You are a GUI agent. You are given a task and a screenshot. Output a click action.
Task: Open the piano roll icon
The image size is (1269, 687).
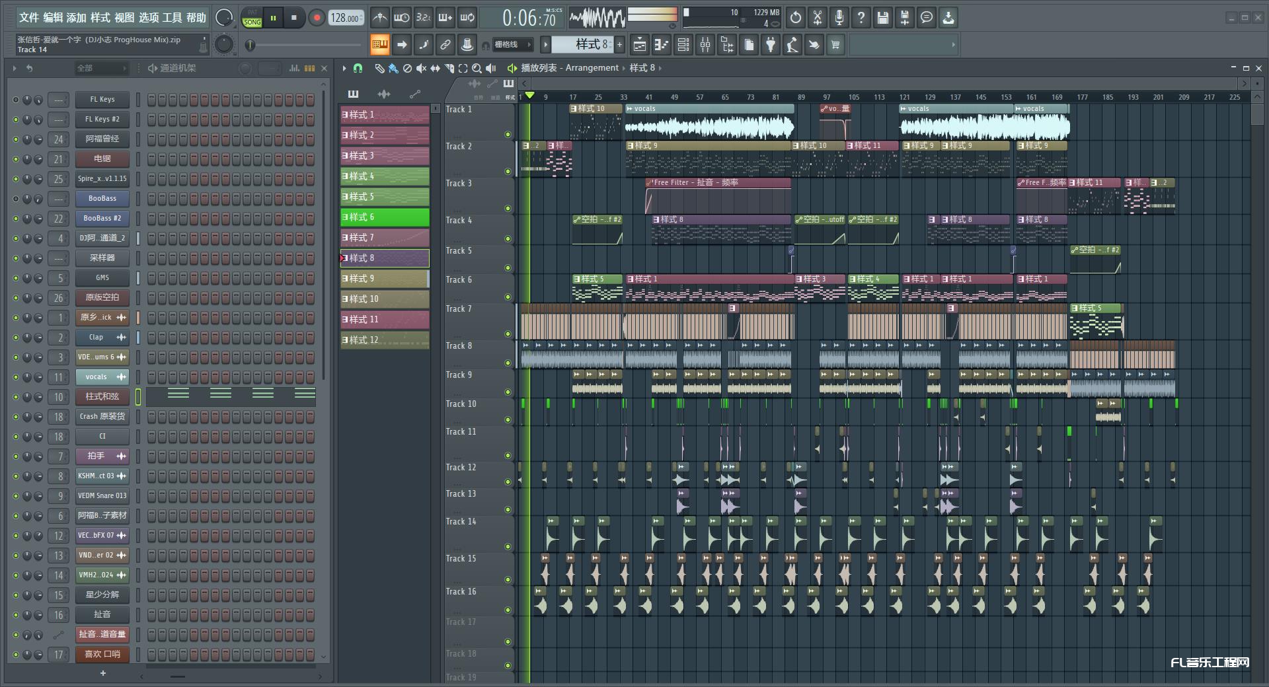662,45
